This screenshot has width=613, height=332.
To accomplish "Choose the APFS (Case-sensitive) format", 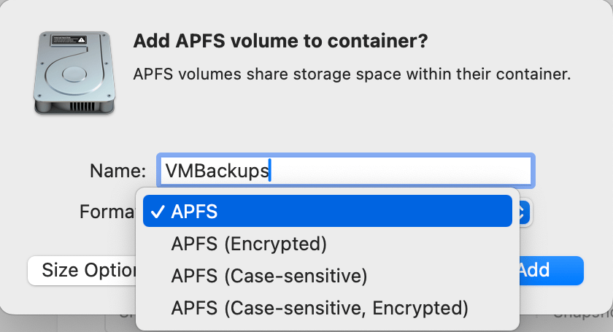I will pyautogui.click(x=269, y=276).
